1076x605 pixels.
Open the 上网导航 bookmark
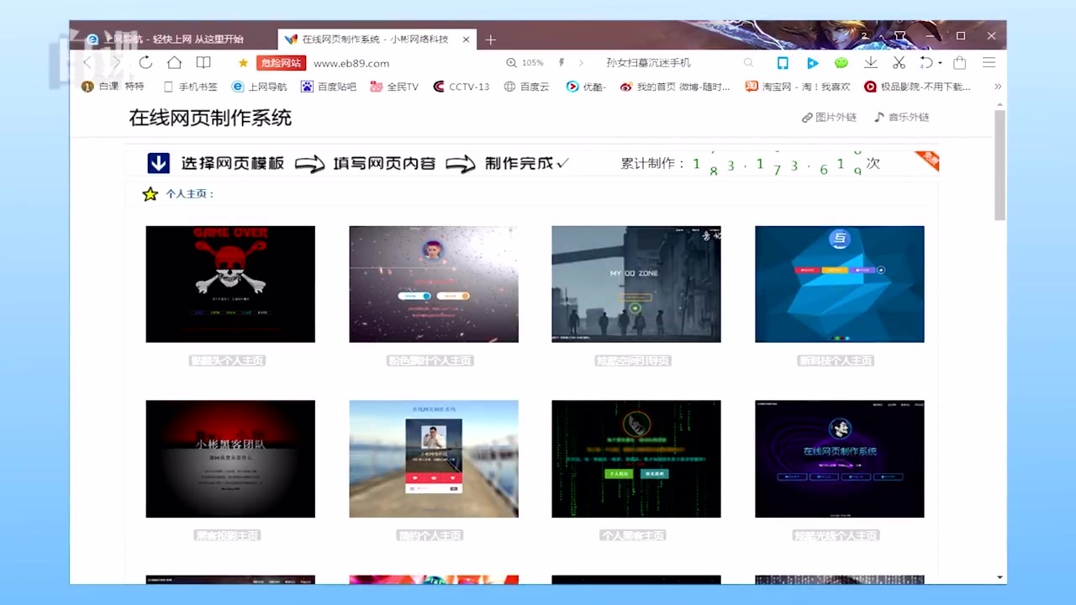pyautogui.click(x=260, y=87)
